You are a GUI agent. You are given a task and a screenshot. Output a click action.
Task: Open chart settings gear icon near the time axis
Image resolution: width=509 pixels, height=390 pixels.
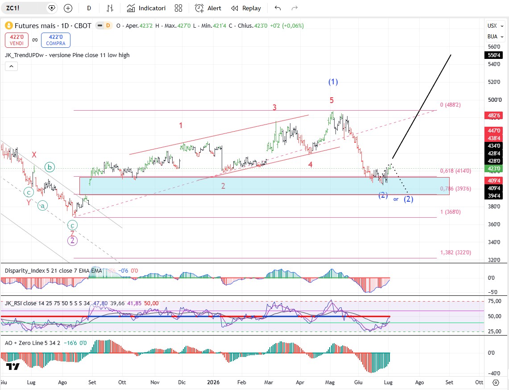[x=496, y=382]
